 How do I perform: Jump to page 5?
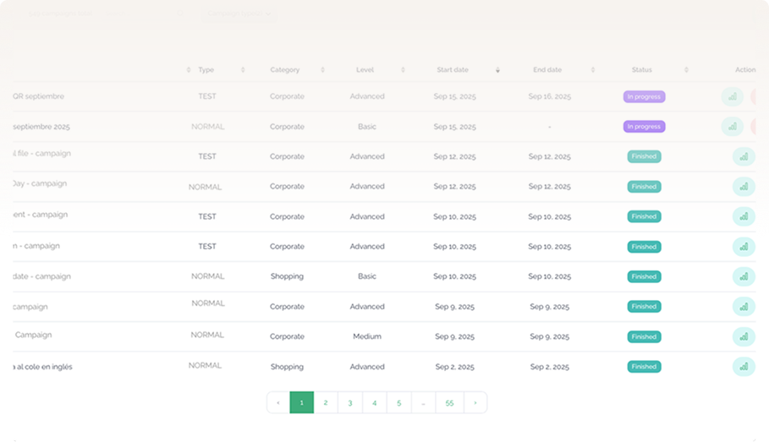pos(399,403)
